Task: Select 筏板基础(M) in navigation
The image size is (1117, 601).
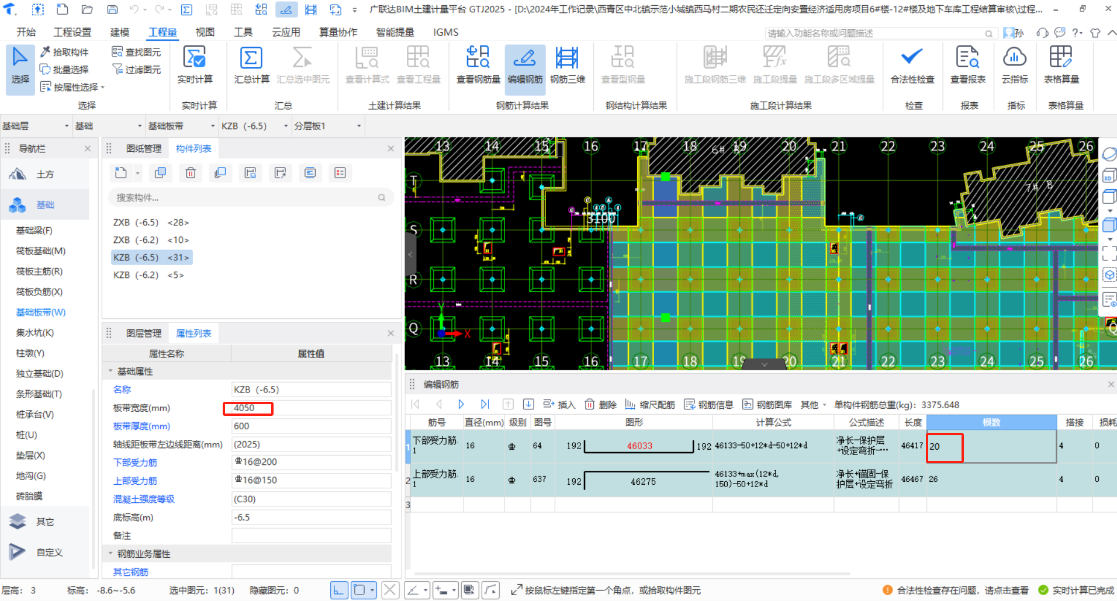Action: (41, 251)
